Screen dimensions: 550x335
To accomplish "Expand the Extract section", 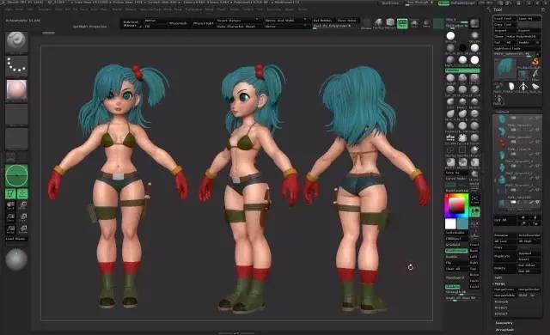I will (501, 314).
